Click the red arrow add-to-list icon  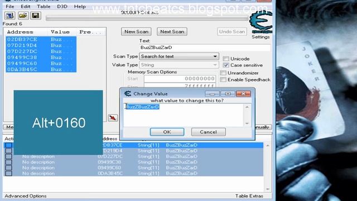[113, 118]
